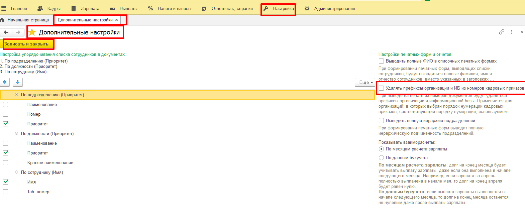This screenshot has height=222, width=525.
Task: Collapse the По должности (Приоритет) group
Action: click(x=17, y=134)
